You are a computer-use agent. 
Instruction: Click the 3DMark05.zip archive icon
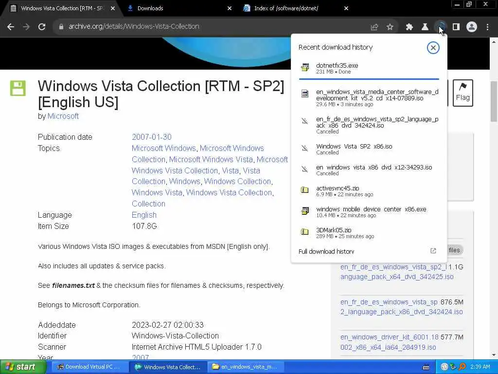[304, 231]
